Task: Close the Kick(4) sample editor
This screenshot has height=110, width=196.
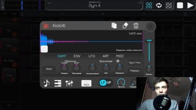Action: 151,27
